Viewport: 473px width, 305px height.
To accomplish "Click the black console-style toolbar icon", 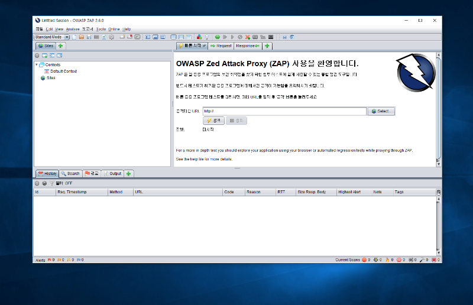I will tap(271, 37).
